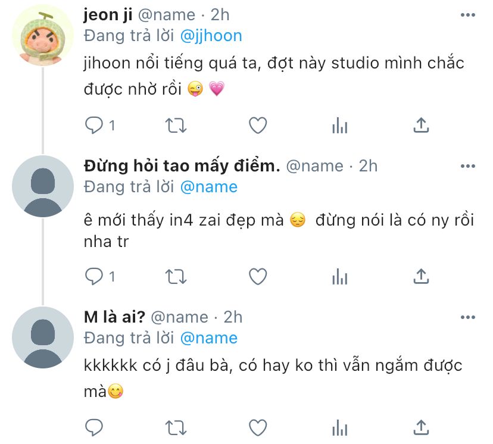The image size is (493, 444).
Task: View analytics for jeon ji's tweet
Action: pyautogui.click(x=339, y=125)
